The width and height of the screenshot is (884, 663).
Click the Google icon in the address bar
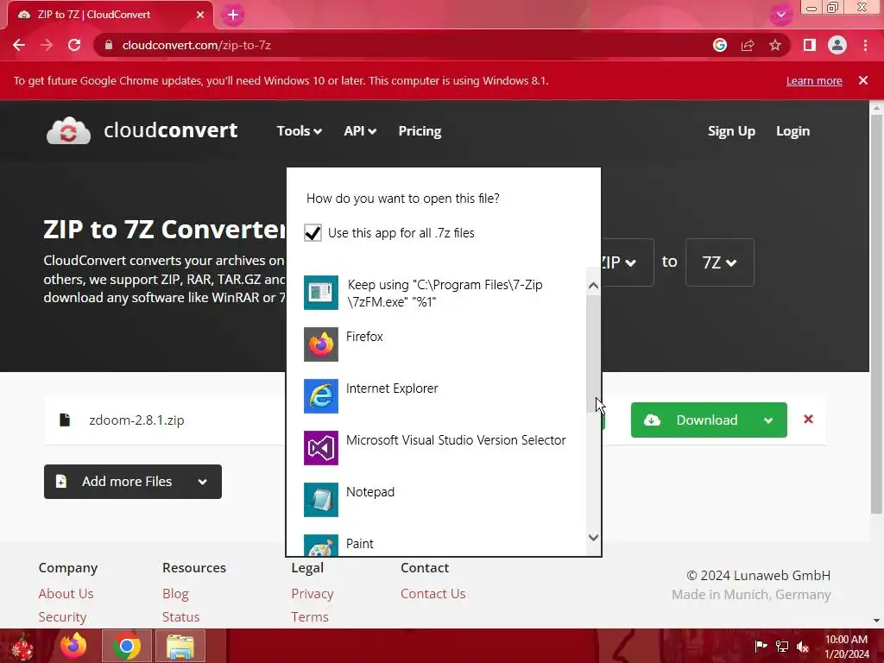719,45
